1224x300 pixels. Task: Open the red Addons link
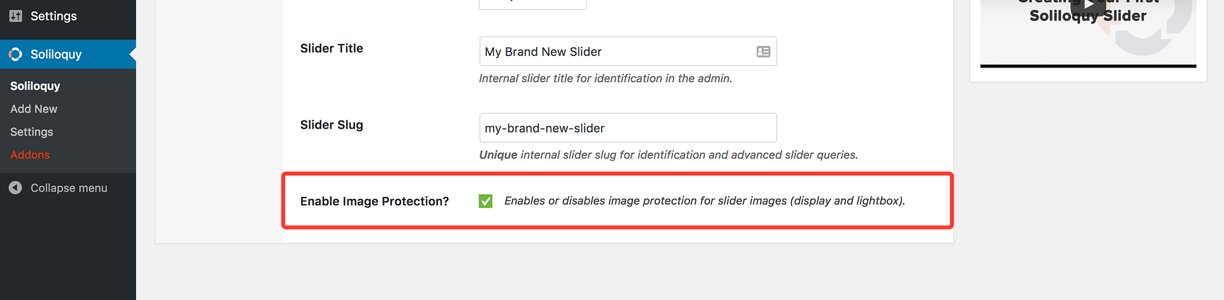(x=30, y=155)
